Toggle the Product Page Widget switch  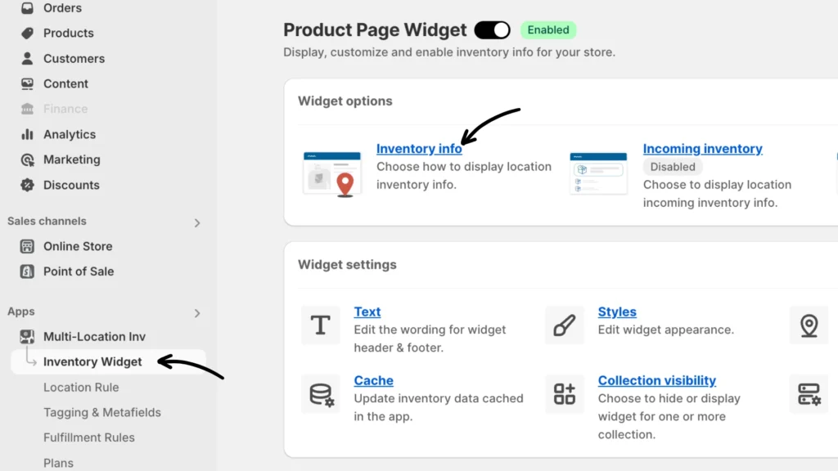pos(492,30)
